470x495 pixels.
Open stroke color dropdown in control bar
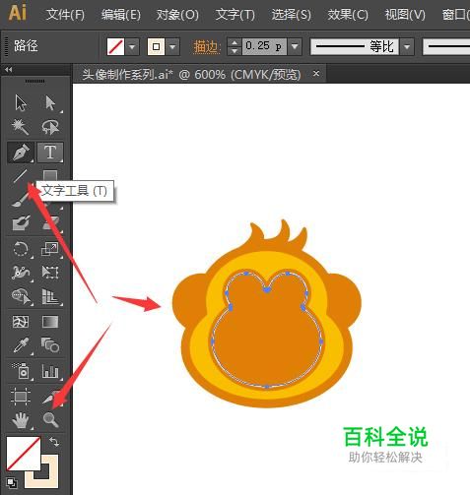(173, 47)
